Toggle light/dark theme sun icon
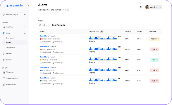172x105 pixels. [140, 7]
